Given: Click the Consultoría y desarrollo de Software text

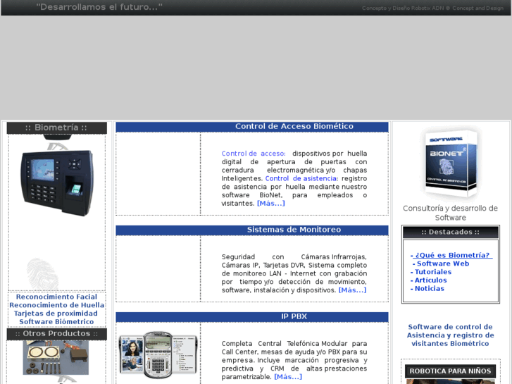Looking at the screenshot, I should click(450, 213).
